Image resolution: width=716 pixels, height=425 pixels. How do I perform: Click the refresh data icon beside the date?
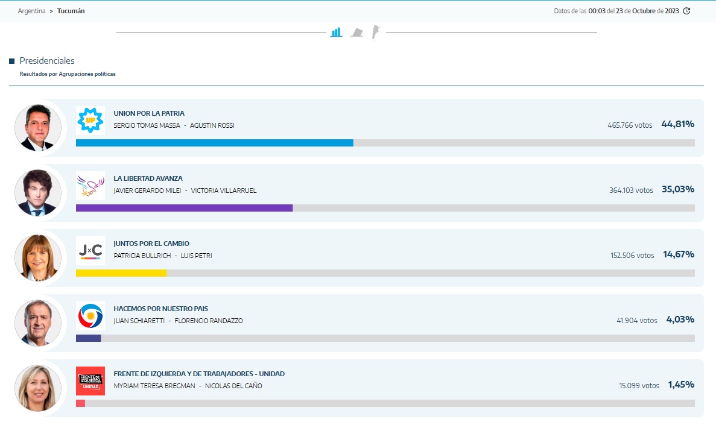click(686, 11)
